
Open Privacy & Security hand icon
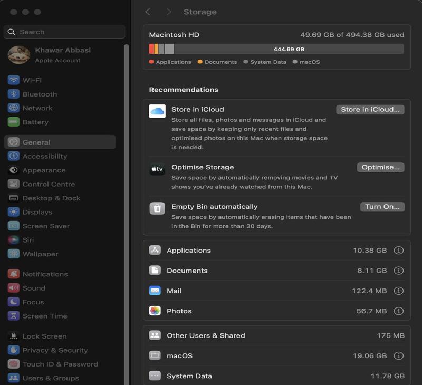[14, 350]
